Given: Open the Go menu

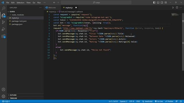Looking at the screenshot, I should 34,3.
